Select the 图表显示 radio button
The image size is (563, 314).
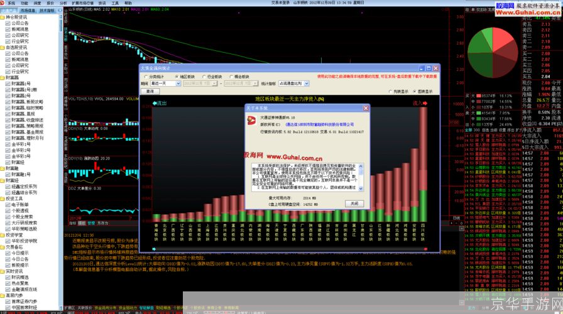click(x=415, y=92)
